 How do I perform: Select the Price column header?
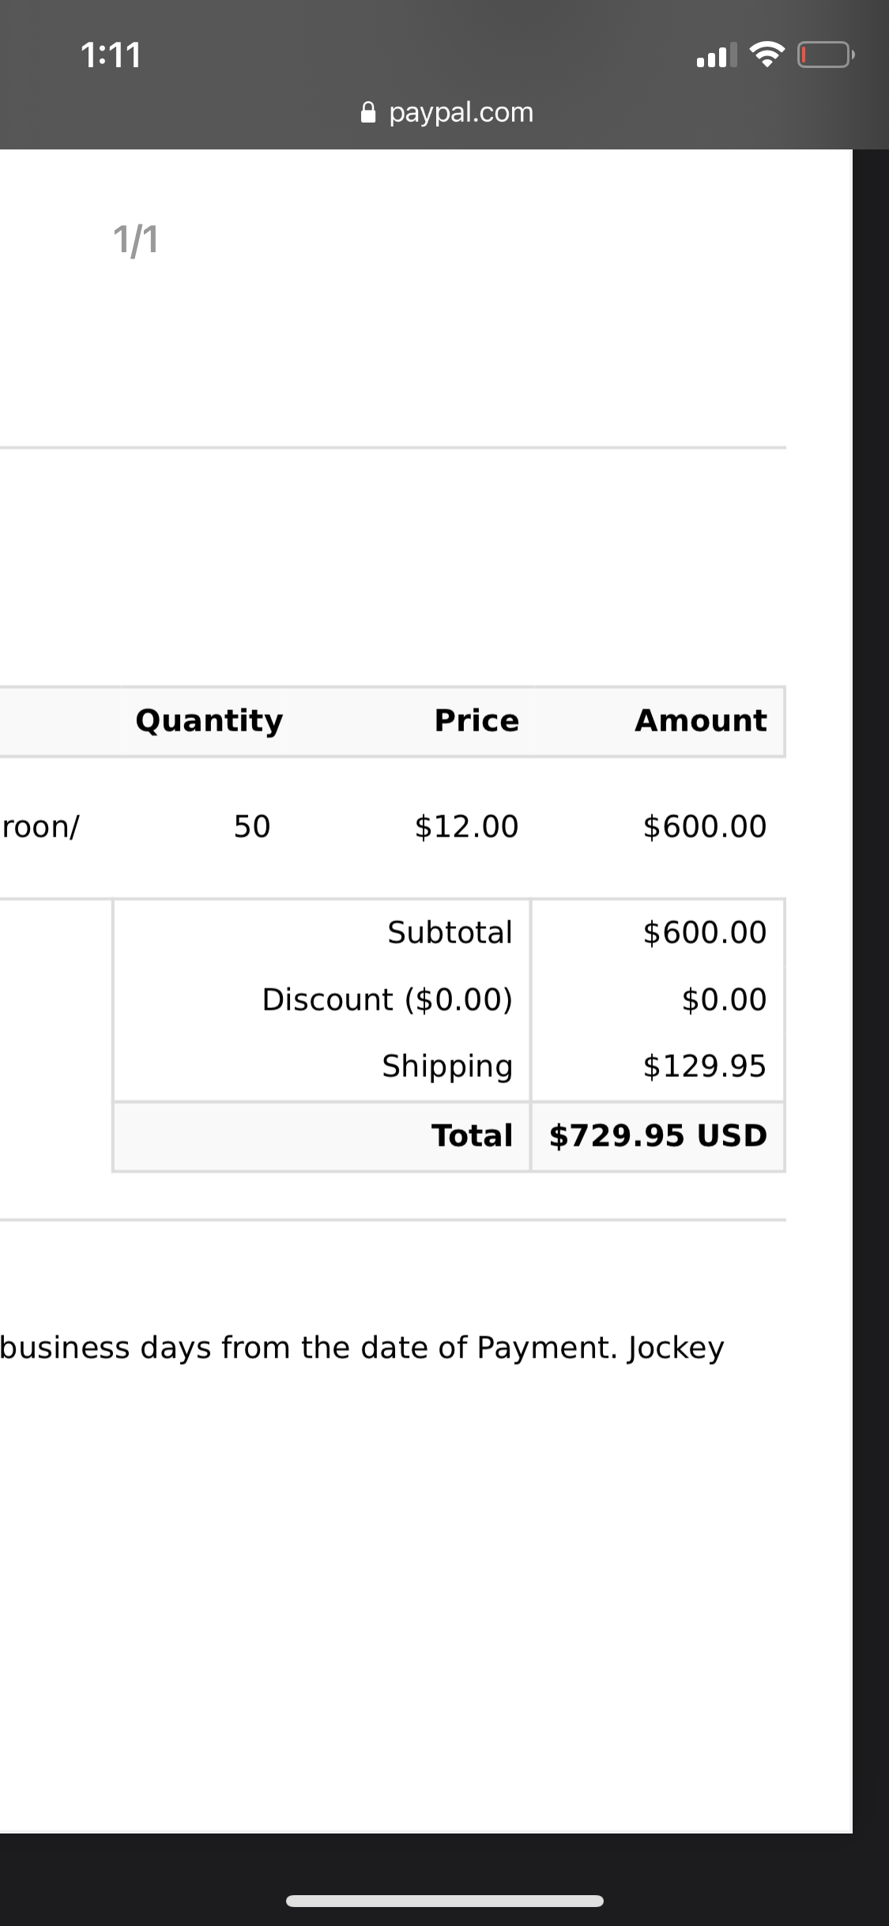(477, 721)
